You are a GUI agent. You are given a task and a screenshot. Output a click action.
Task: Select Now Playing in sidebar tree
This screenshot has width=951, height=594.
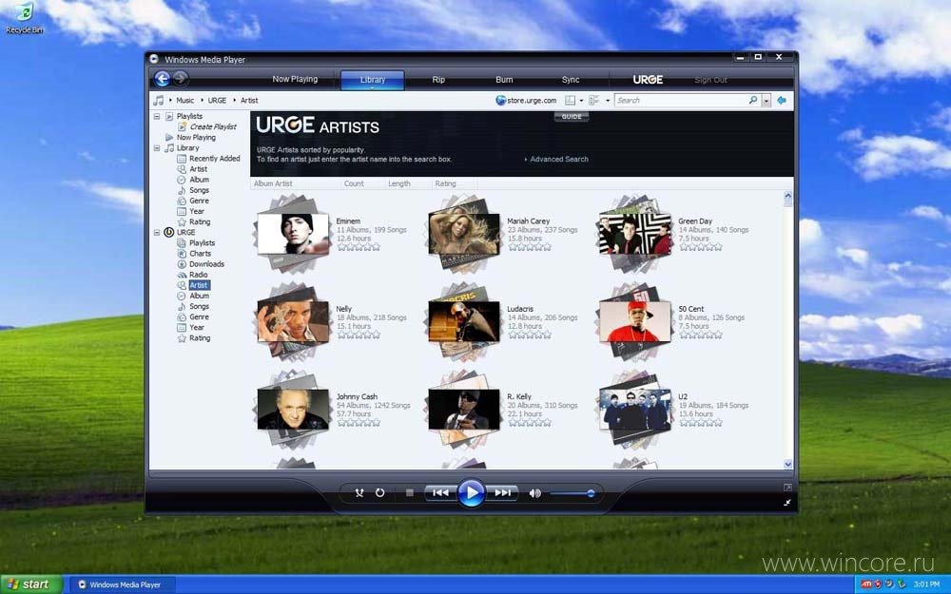pos(196,138)
